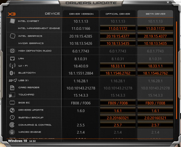This screenshot has height=147, width=181.
Task: Click current Intel Chipset version 10.1.1.13
Action: (81, 21)
